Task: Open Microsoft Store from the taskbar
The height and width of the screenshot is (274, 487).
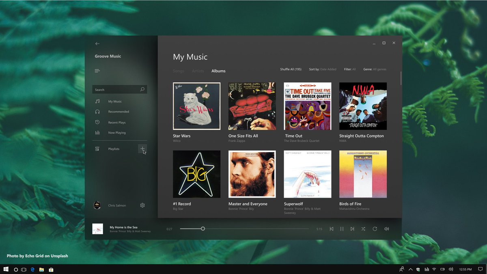Action: 51,270
